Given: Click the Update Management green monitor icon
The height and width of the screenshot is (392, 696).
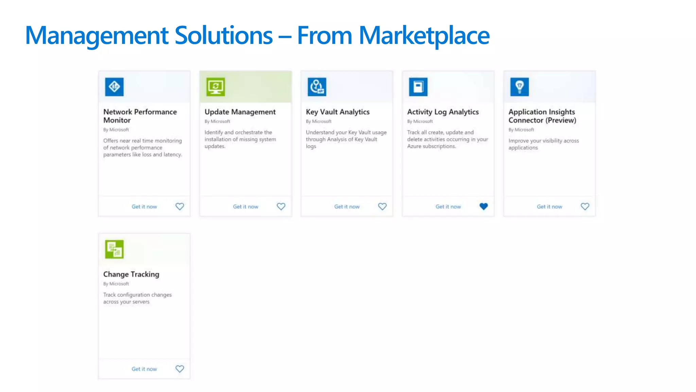Looking at the screenshot, I should point(215,87).
